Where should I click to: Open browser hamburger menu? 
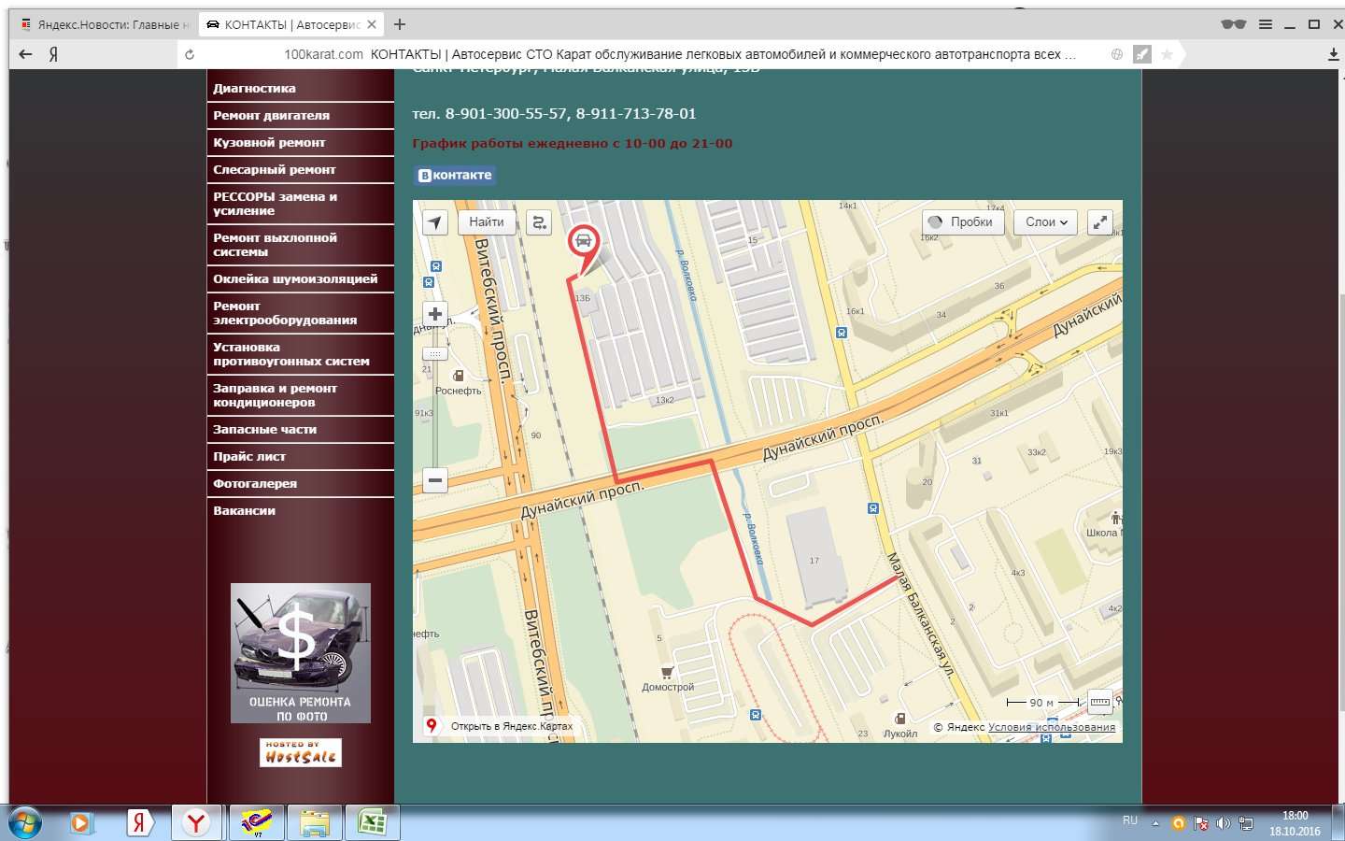[1266, 24]
